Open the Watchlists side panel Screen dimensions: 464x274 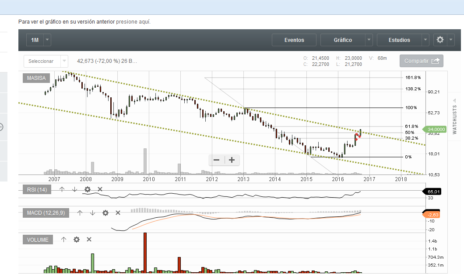454,119
